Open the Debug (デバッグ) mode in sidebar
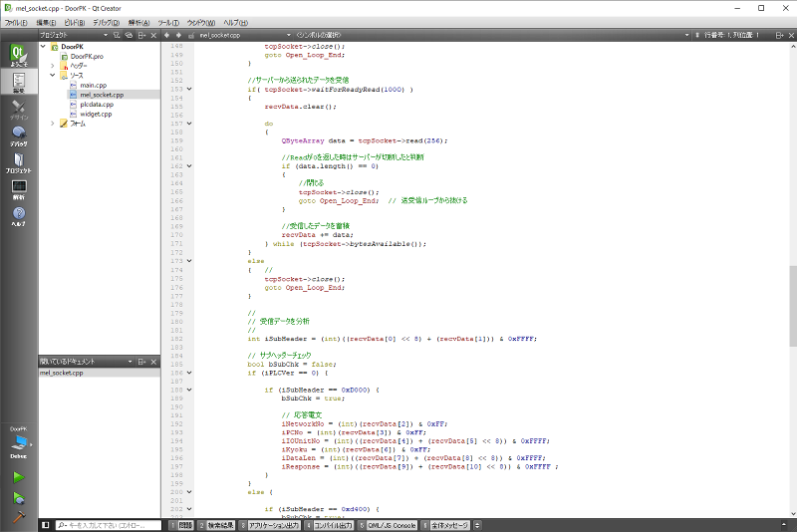 click(x=19, y=136)
